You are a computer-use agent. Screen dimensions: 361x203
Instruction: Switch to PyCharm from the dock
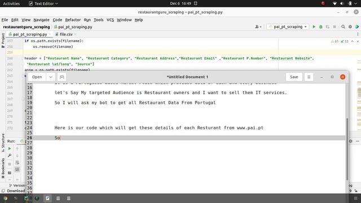(27, 198)
